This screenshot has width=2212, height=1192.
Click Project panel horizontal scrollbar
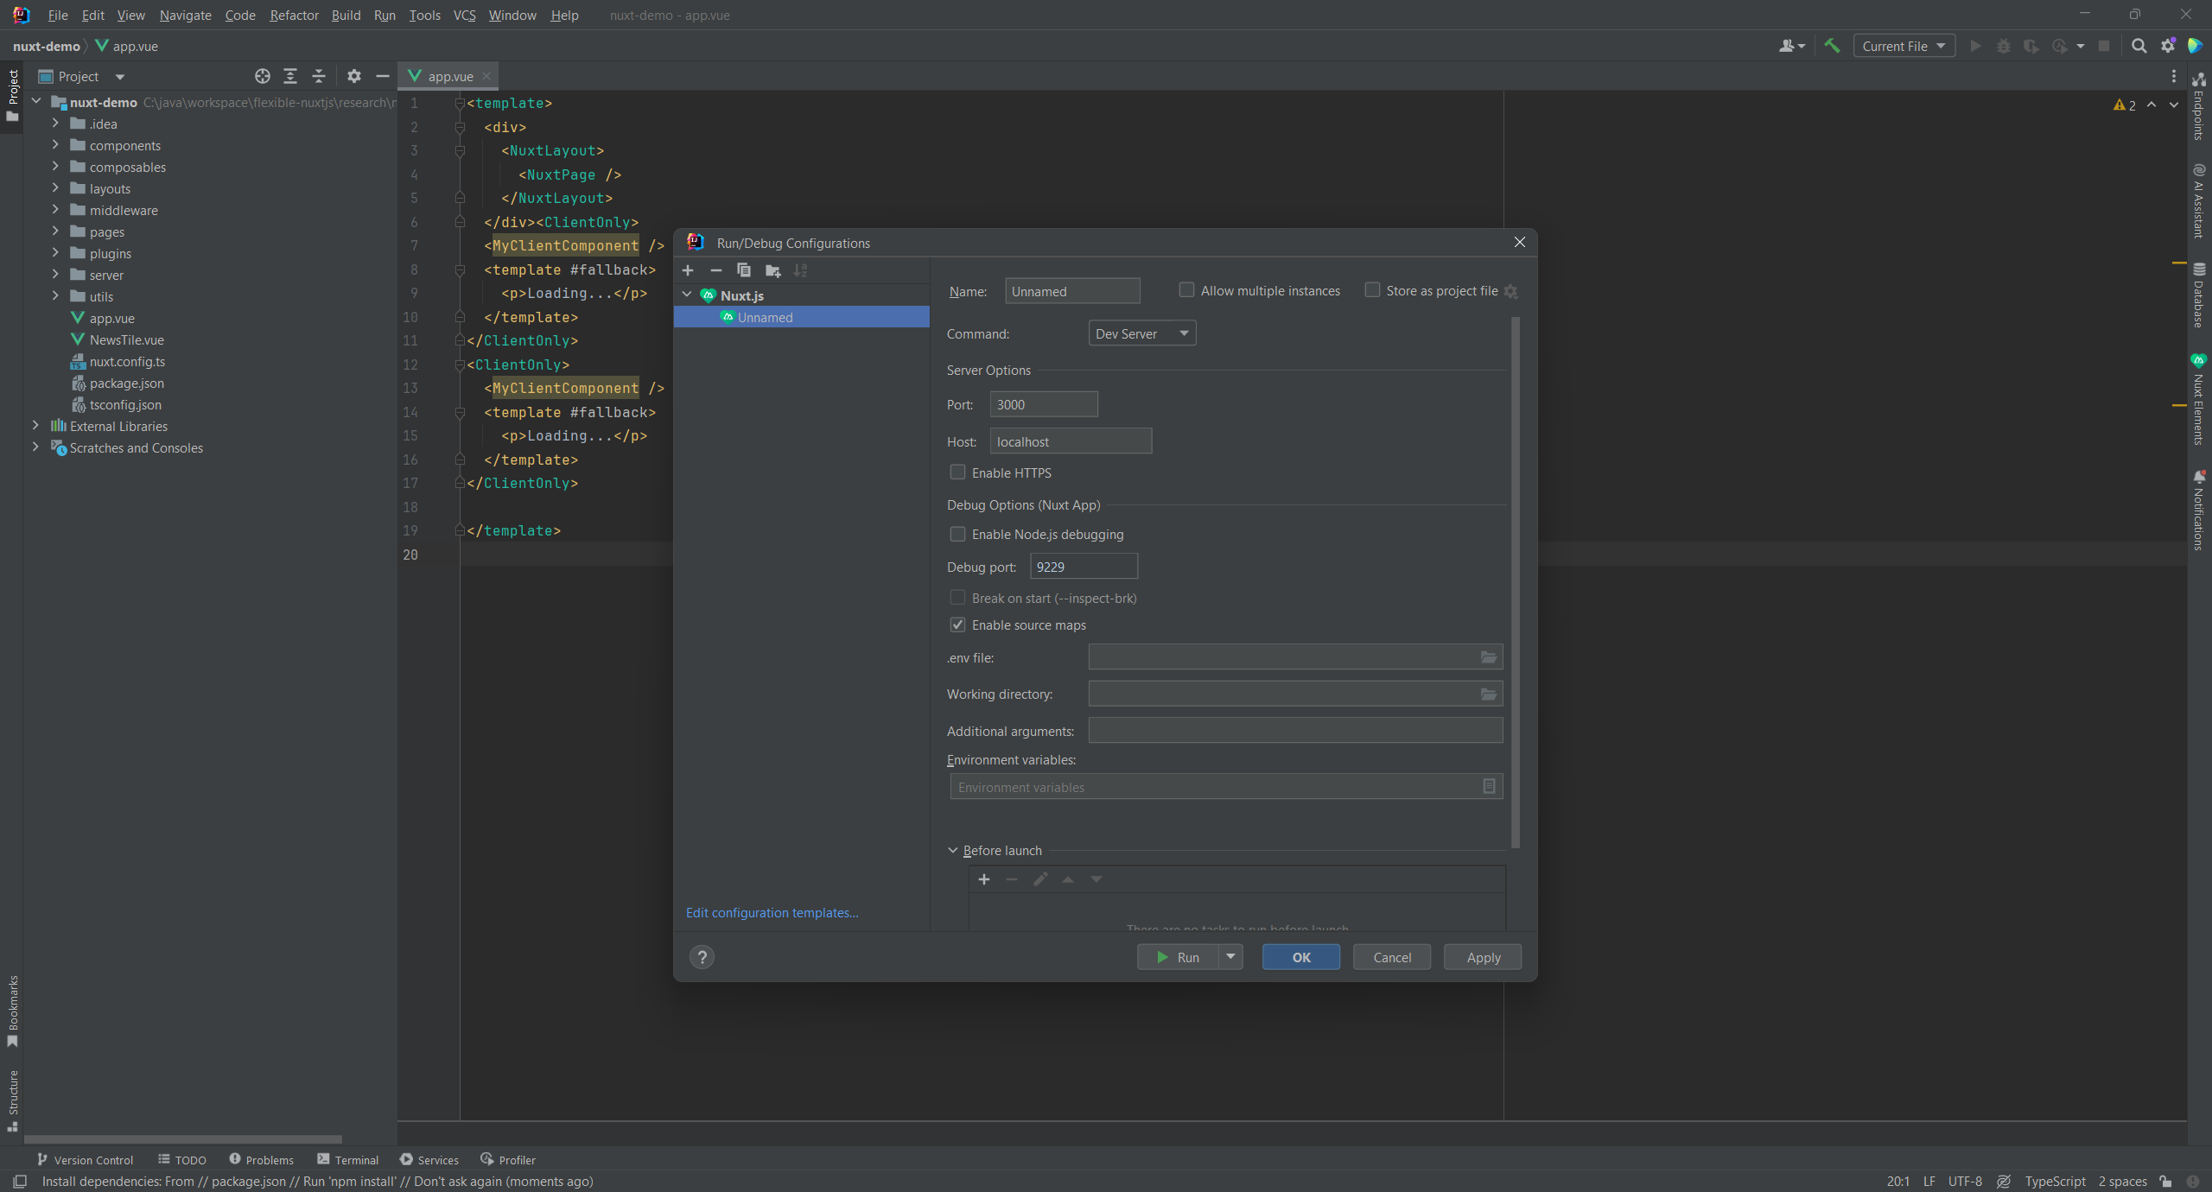(183, 1138)
